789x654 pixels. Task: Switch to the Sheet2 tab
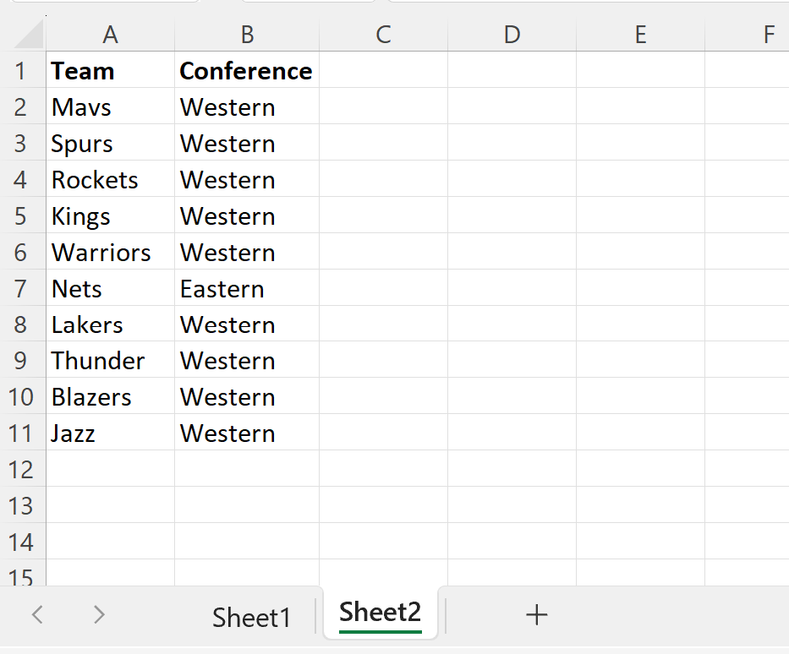click(379, 613)
